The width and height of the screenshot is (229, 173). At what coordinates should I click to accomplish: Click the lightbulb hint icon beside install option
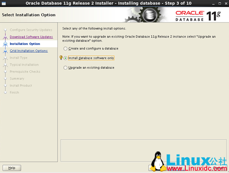tap(61, 58)
